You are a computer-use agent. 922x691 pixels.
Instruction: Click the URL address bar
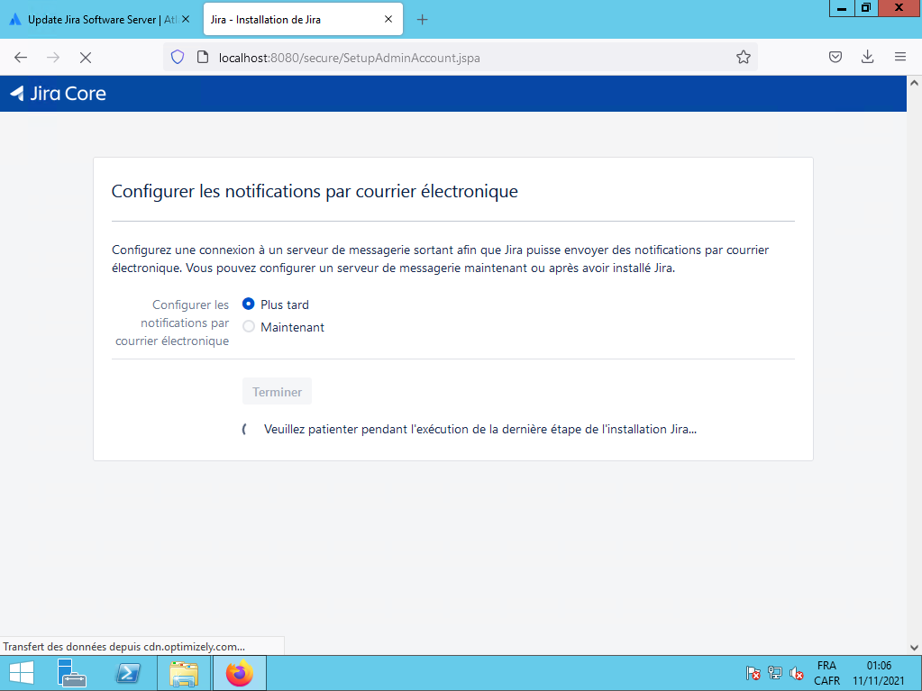(x=469, y=57)
